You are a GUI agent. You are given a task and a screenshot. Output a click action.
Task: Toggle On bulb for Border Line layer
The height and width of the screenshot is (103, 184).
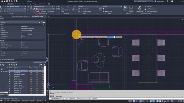[31, 76]
